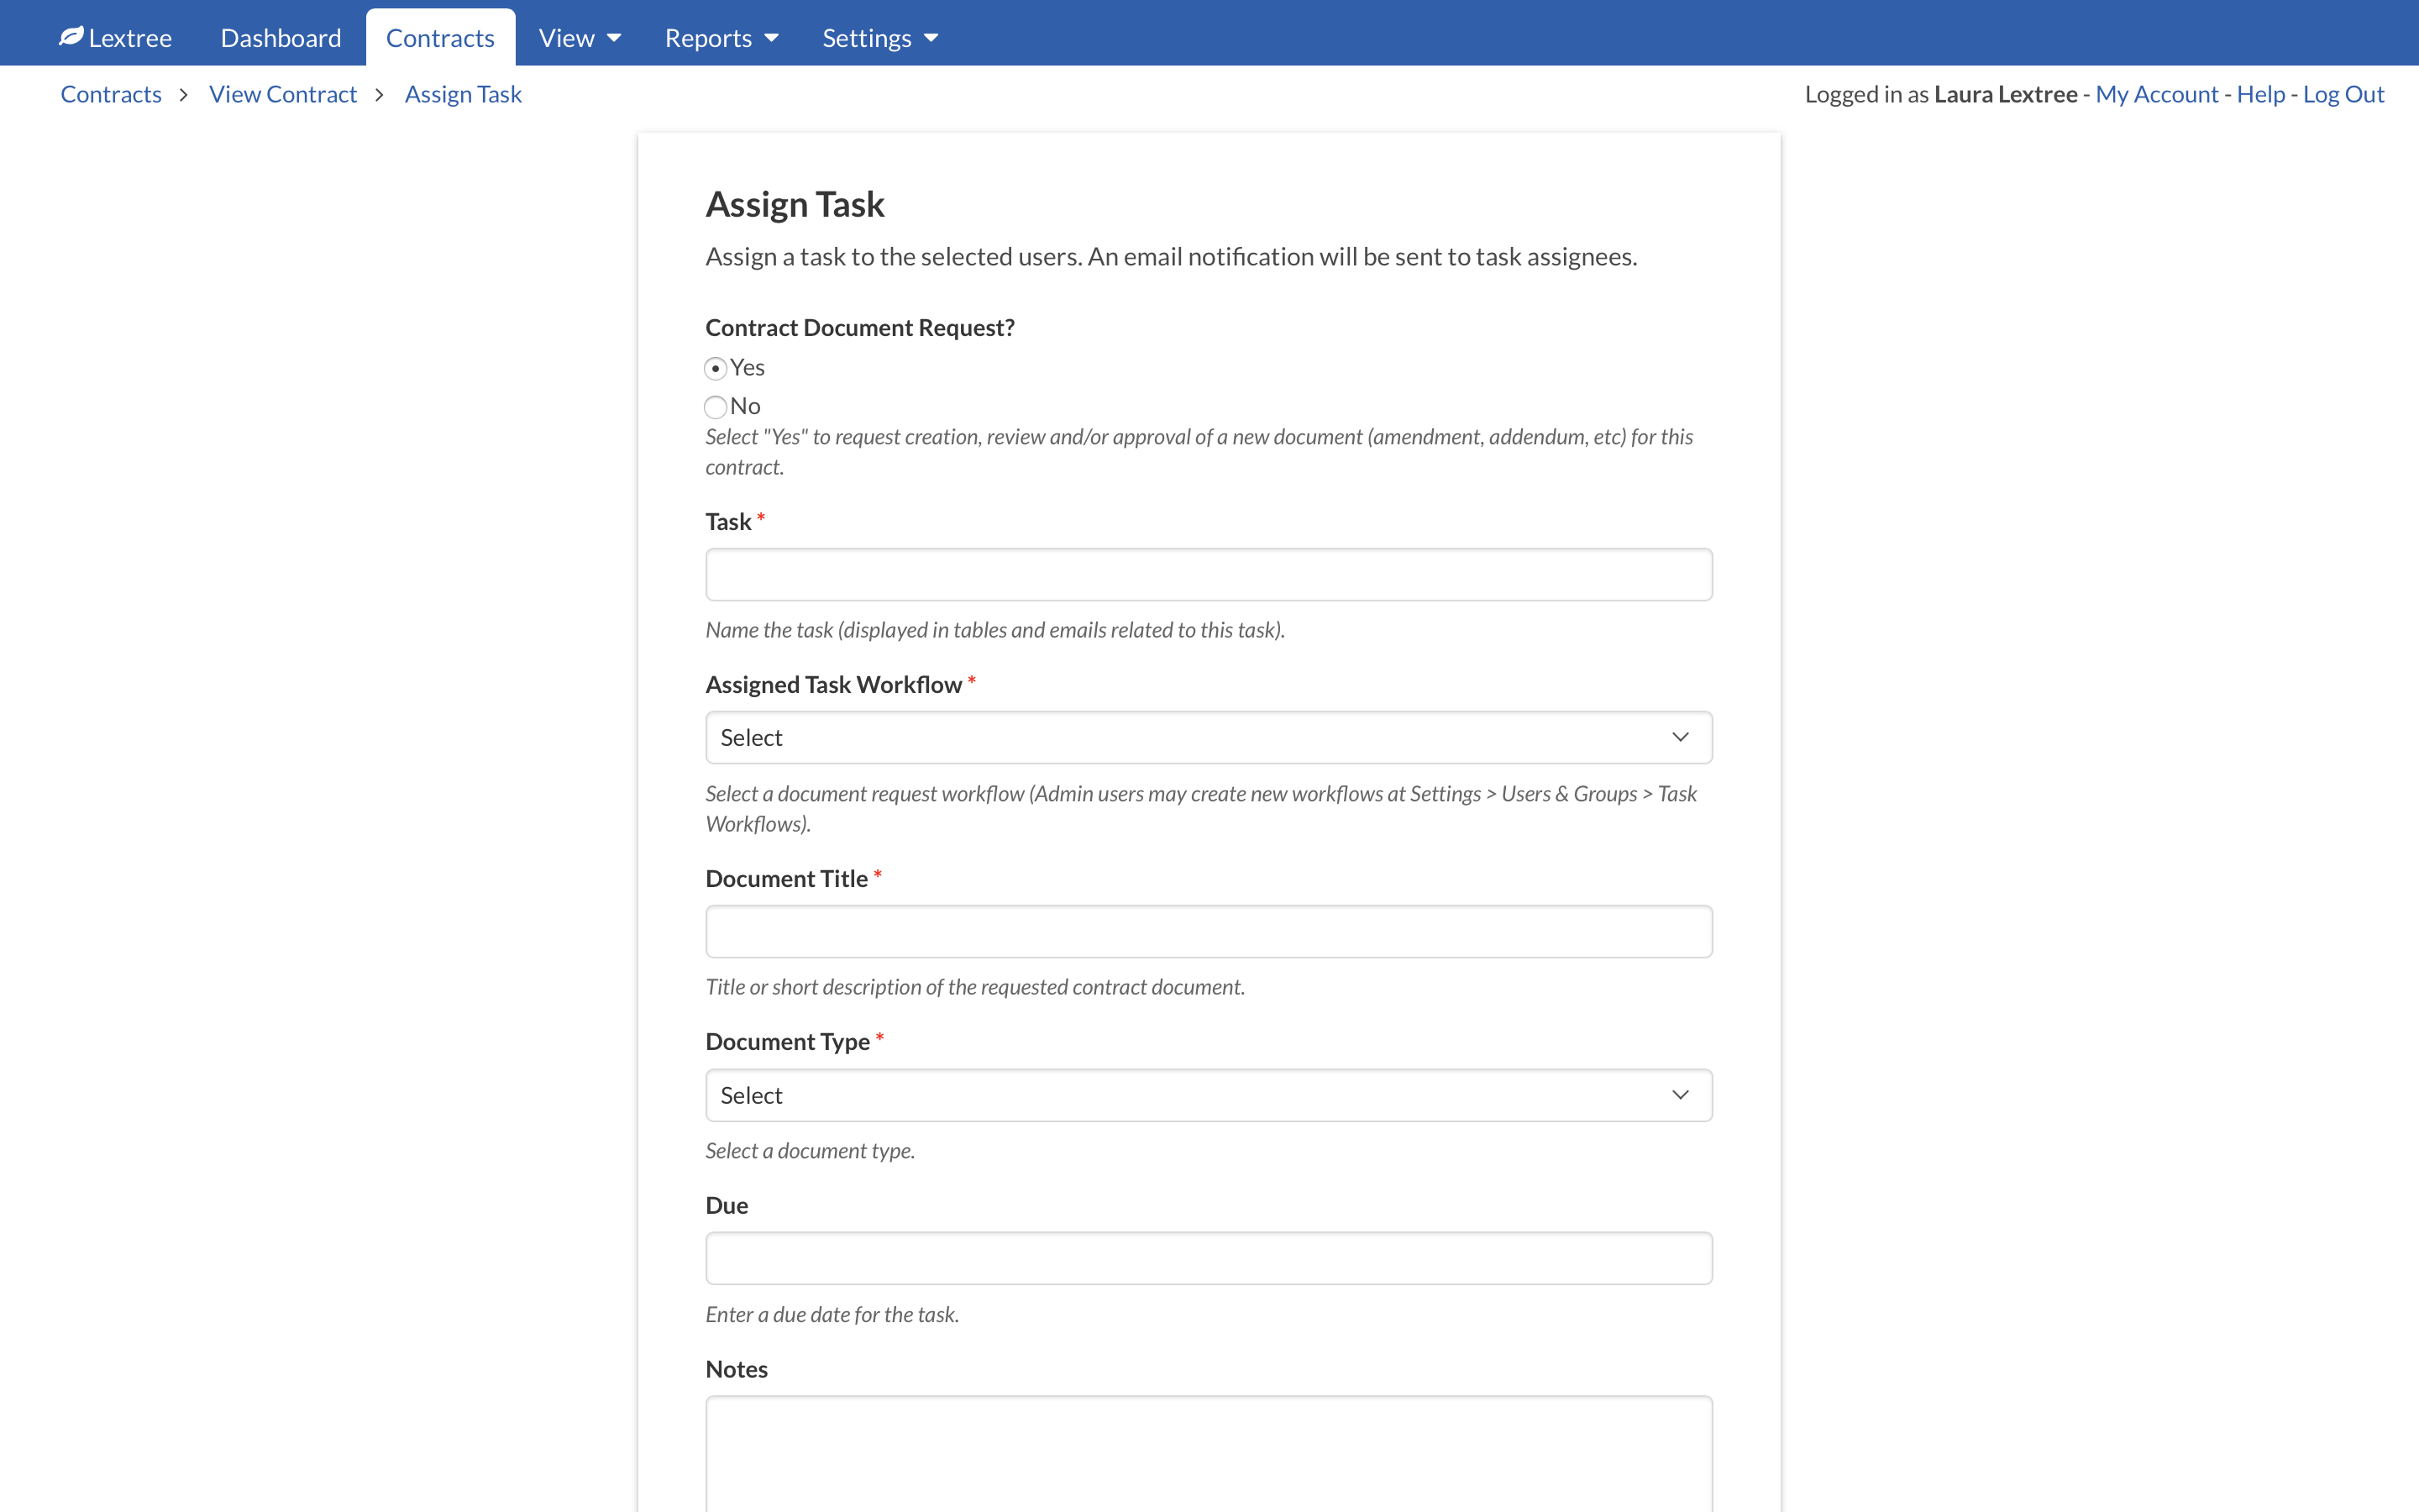Focus the Due date input field
2419x1512 pixels.
click(1209, 1258)
